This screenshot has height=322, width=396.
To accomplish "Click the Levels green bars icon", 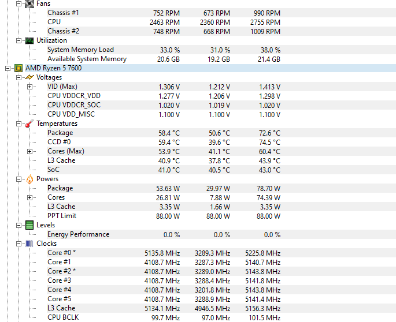I will tap(29, 225).
